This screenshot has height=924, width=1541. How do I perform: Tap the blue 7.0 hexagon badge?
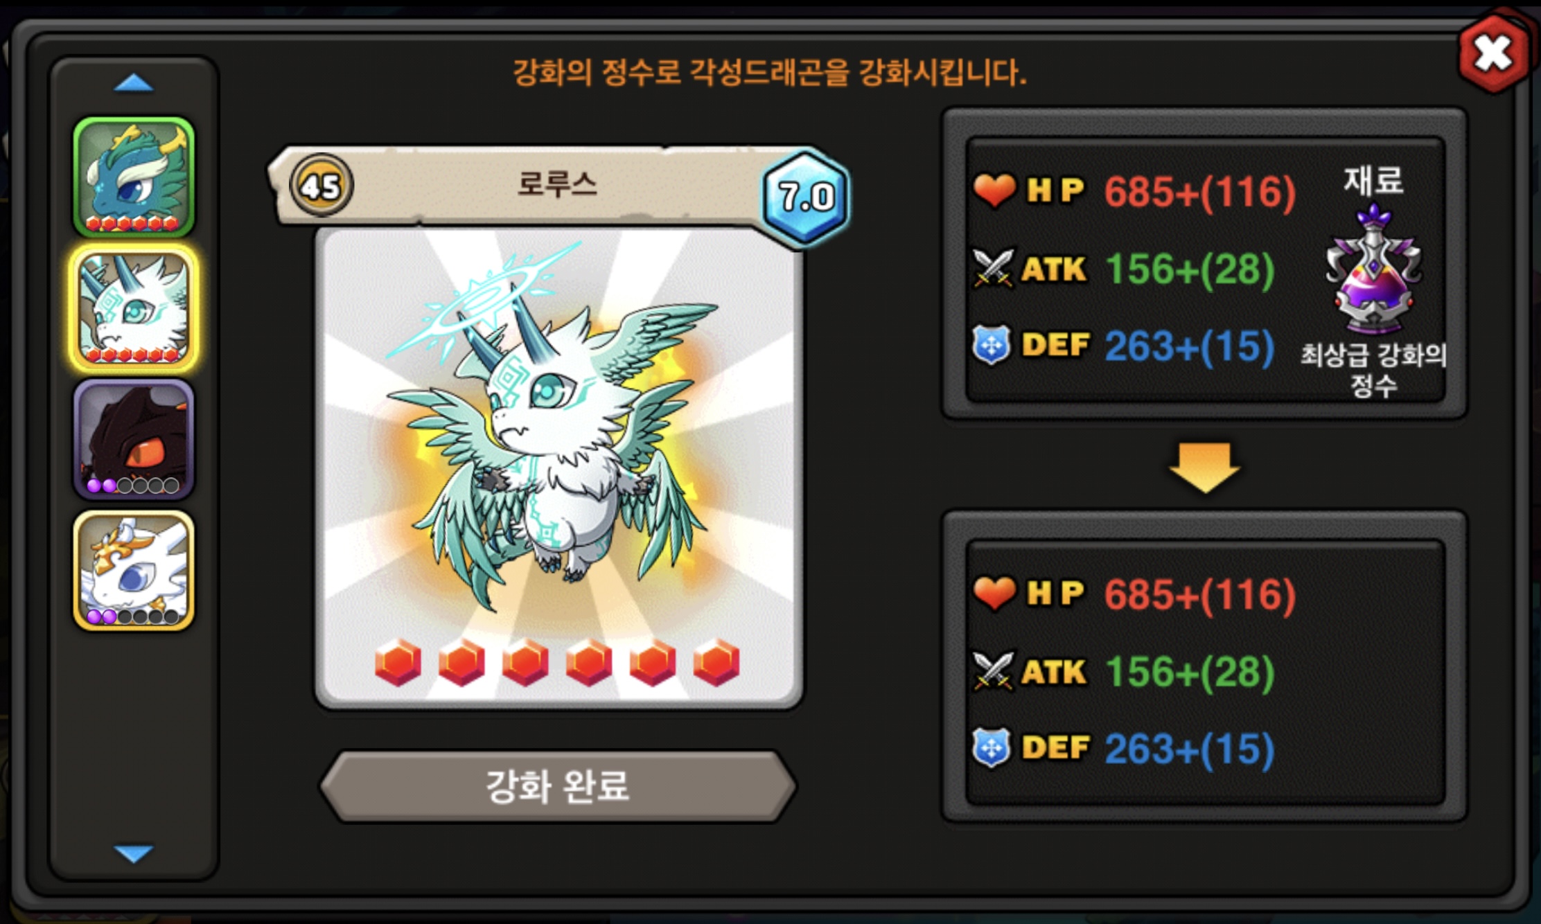[806, 197]
